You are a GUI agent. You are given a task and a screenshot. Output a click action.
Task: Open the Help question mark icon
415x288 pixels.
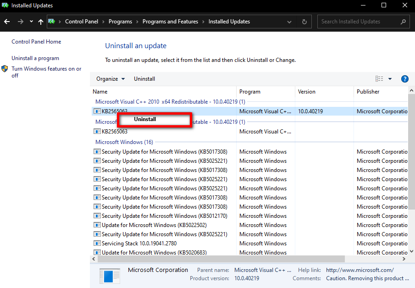click(x=404, y=79)
